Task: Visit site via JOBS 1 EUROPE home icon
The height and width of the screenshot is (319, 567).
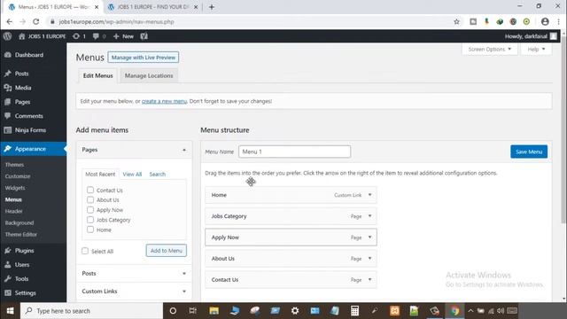Action: click(x=43, y=36)
